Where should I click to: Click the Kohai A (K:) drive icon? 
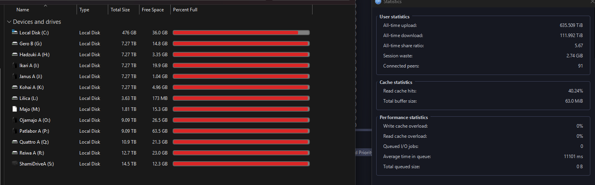click(15, 87)
